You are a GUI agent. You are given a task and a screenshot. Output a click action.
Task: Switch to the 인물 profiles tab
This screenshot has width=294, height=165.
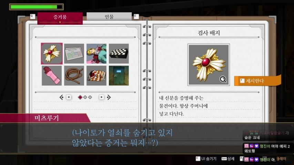109,16
